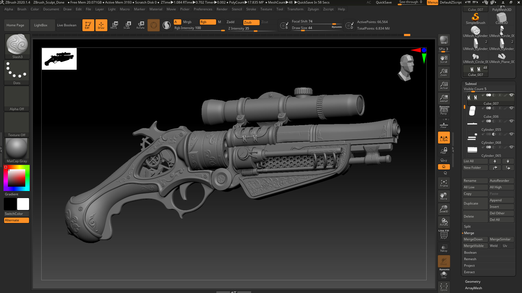Select the Scroll navigation tool
Screen dimensions: 522x293
click(444, 59)
